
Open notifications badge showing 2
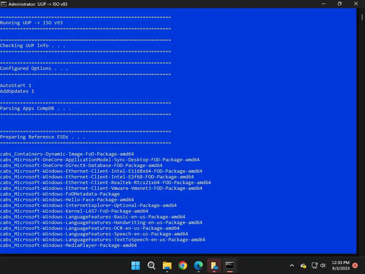pyautogui.click(x=355, y=265)
